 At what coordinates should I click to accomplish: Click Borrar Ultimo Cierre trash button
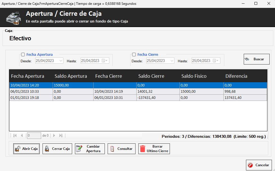pyautogui.click(x=154, y=149)
